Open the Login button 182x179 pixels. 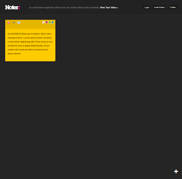[147, 7]
